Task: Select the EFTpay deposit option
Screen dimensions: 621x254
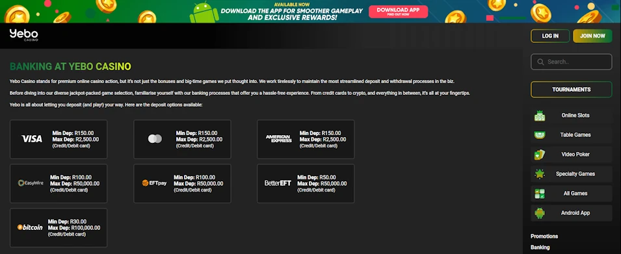Action: click(x=182, y=184)
